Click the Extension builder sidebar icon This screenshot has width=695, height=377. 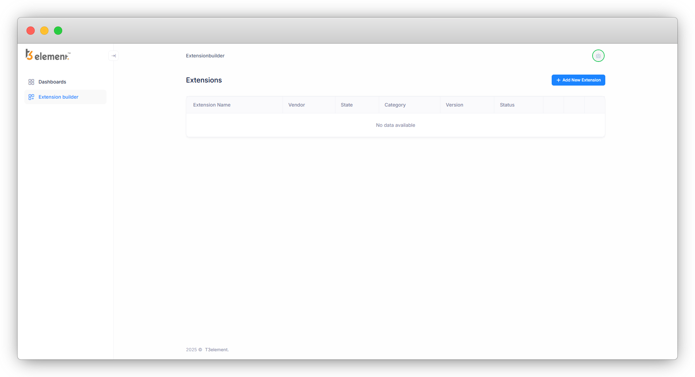31,97
